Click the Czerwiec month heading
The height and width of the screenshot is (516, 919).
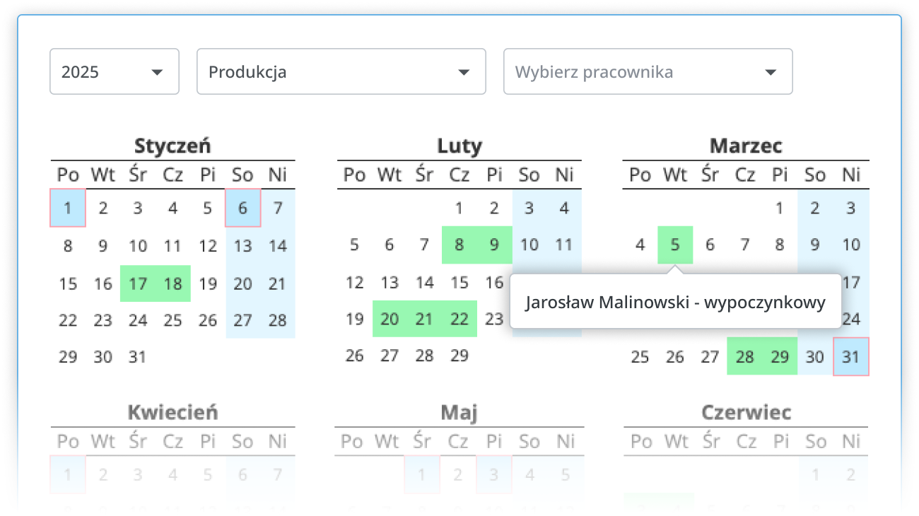click(746, 412)
